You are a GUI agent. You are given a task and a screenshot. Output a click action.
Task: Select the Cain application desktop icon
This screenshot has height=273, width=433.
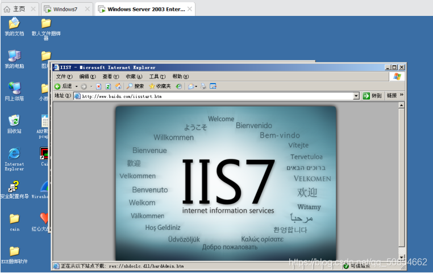tap(44, 156)
